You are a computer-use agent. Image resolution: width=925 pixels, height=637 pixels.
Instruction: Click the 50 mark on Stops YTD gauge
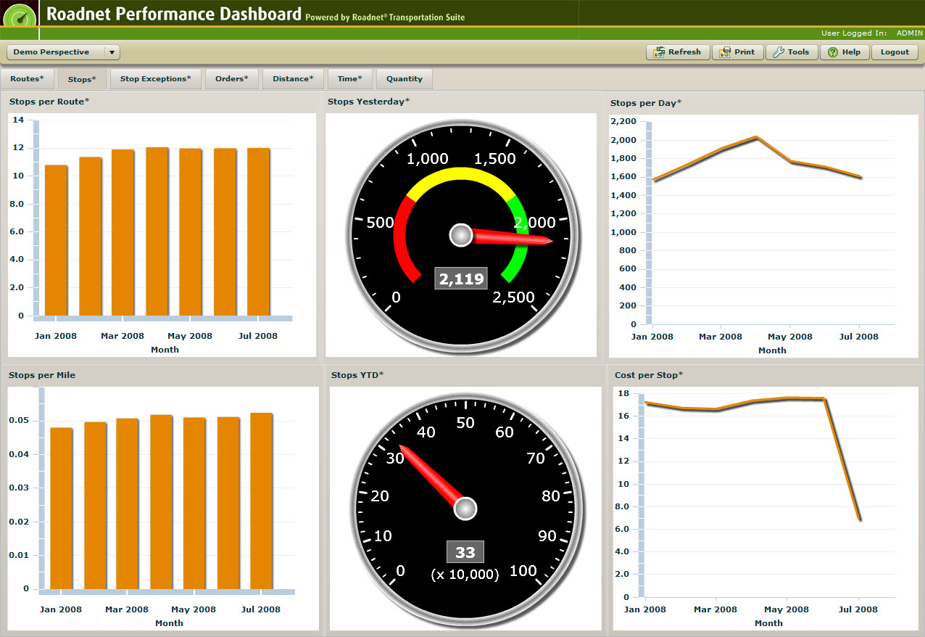point(465,423)
